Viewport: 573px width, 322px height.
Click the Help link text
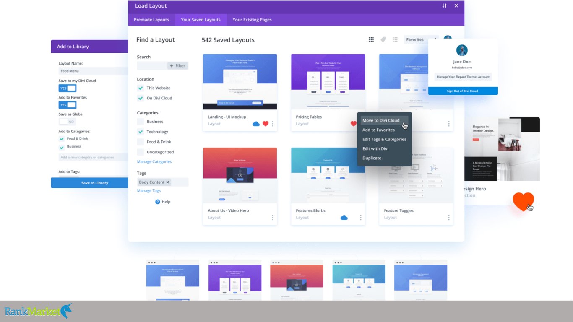click(x=166, y=202)
